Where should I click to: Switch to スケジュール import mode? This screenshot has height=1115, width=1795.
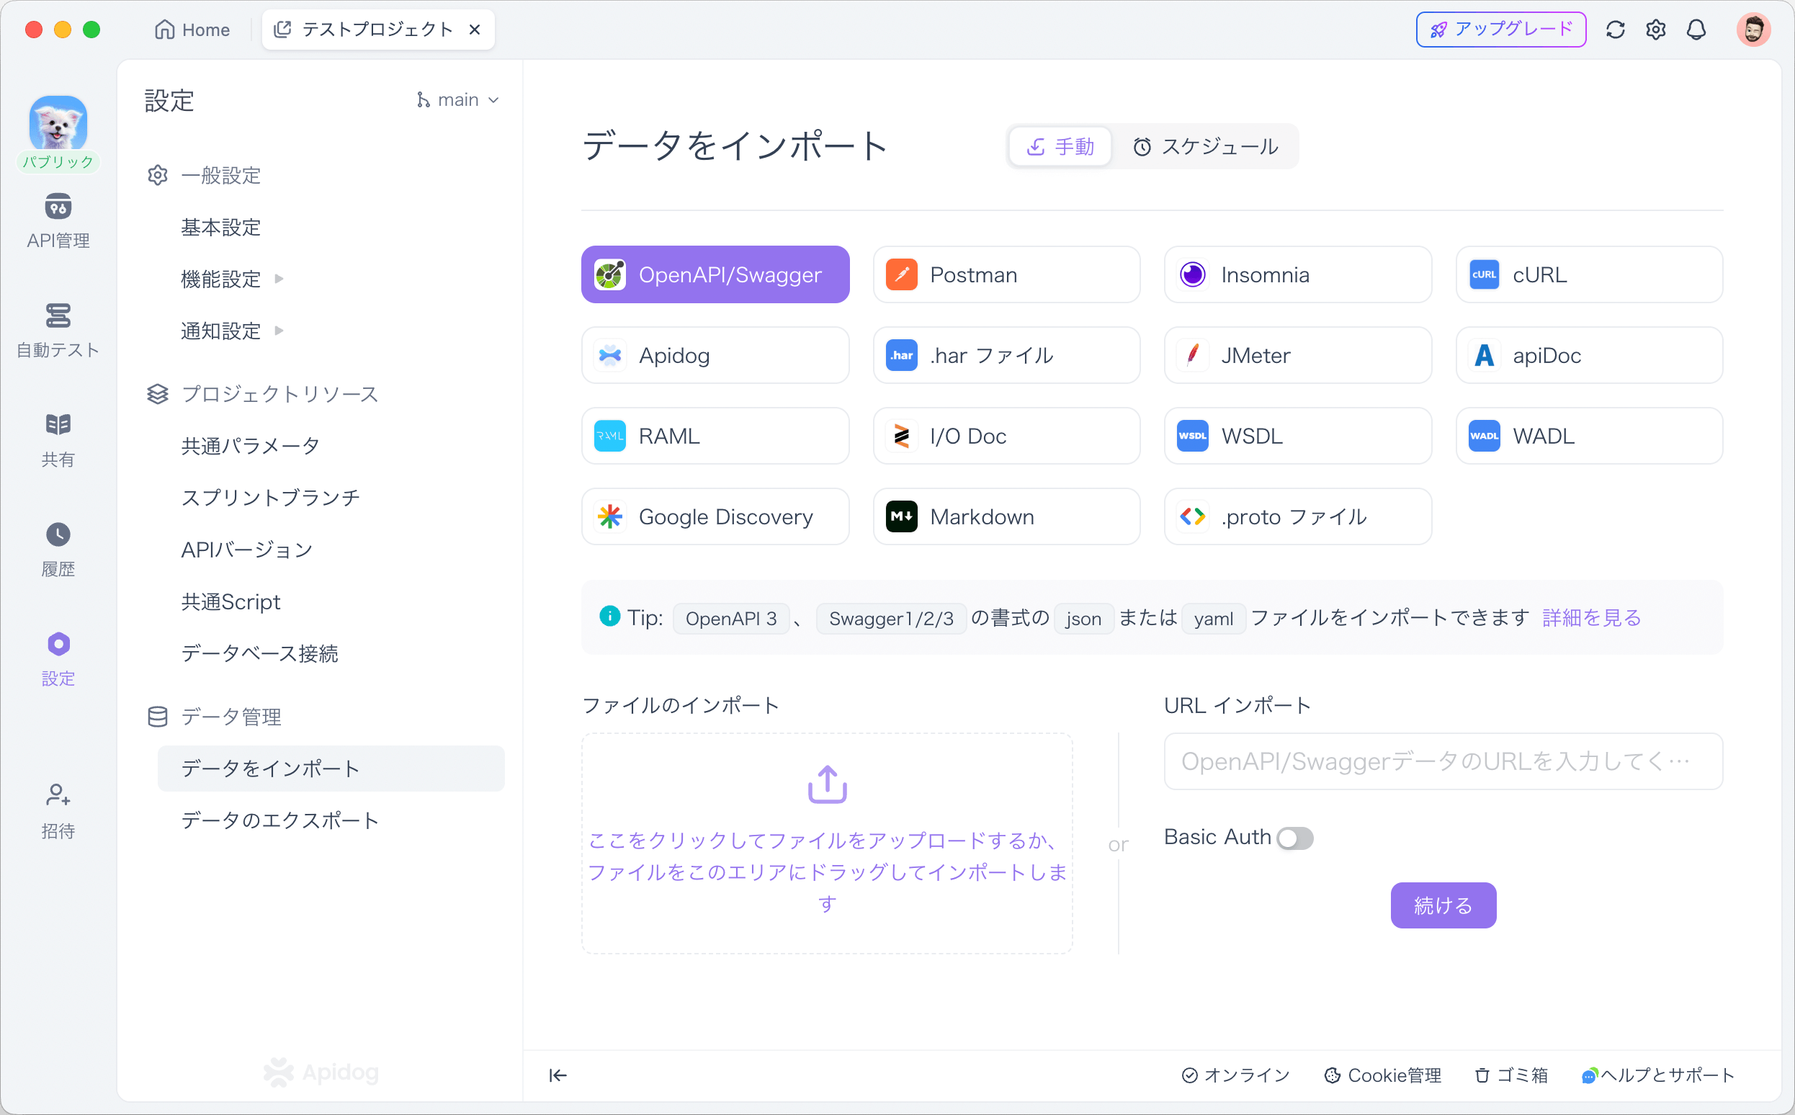click(x=1206, y=145)
